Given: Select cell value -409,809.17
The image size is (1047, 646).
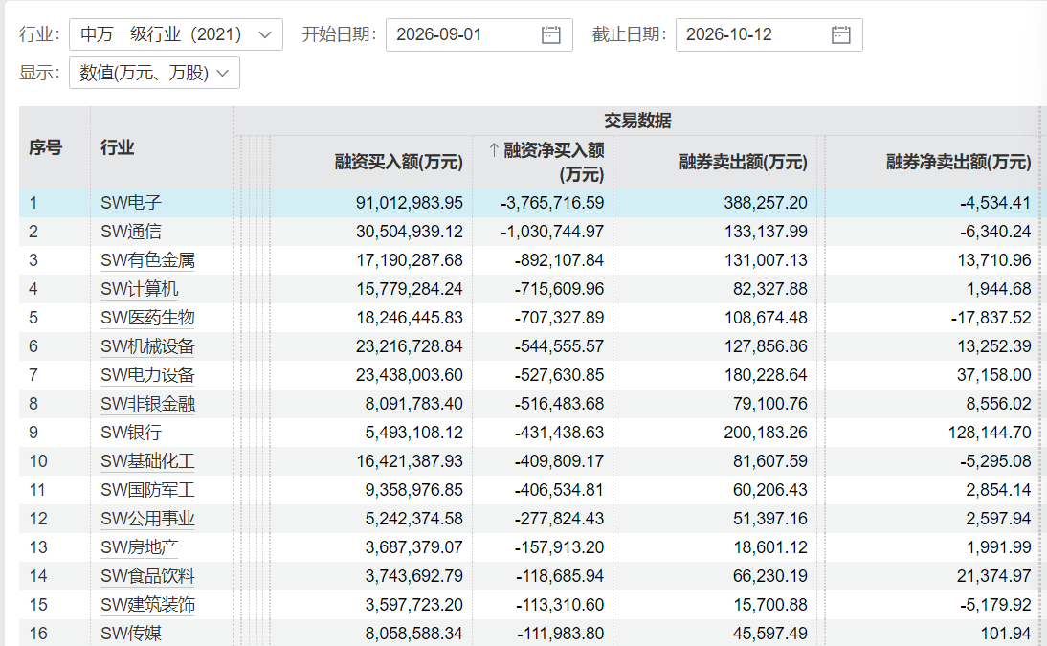Looking at the screenshot, I should tap(559, 461).
